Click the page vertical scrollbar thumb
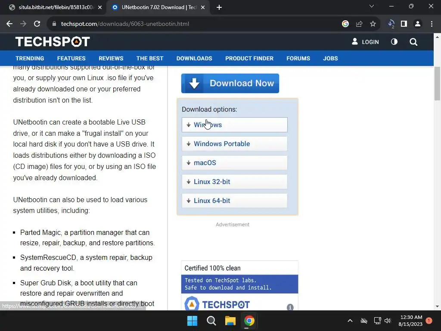Screen dimensions: 441x331 [x=437, y=84]
